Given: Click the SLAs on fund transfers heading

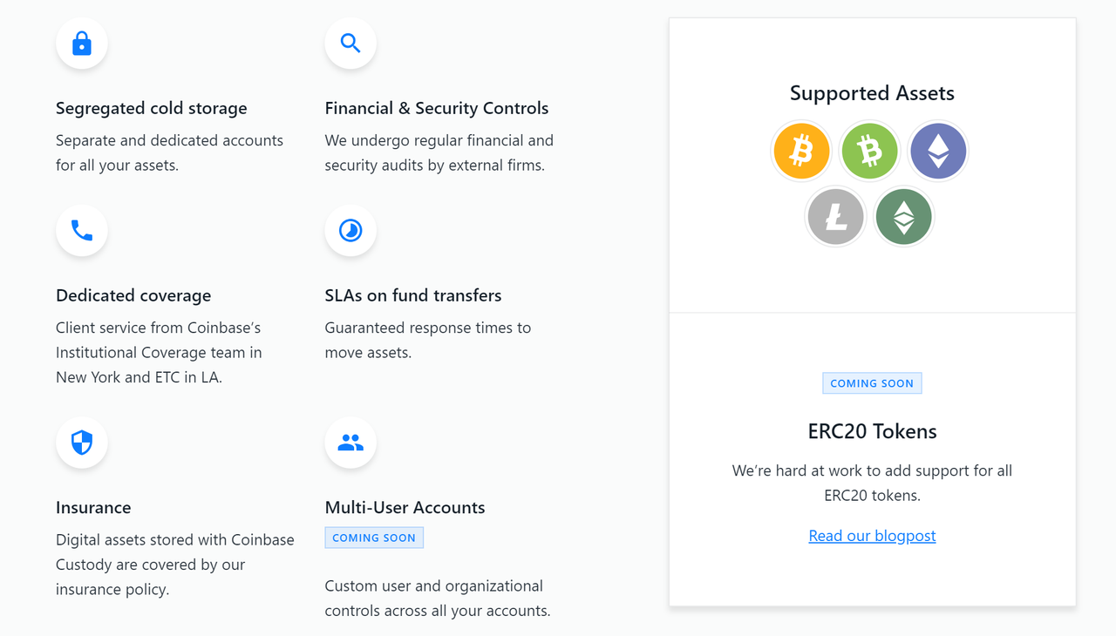Looking at the screenshot, I should 413,295.
